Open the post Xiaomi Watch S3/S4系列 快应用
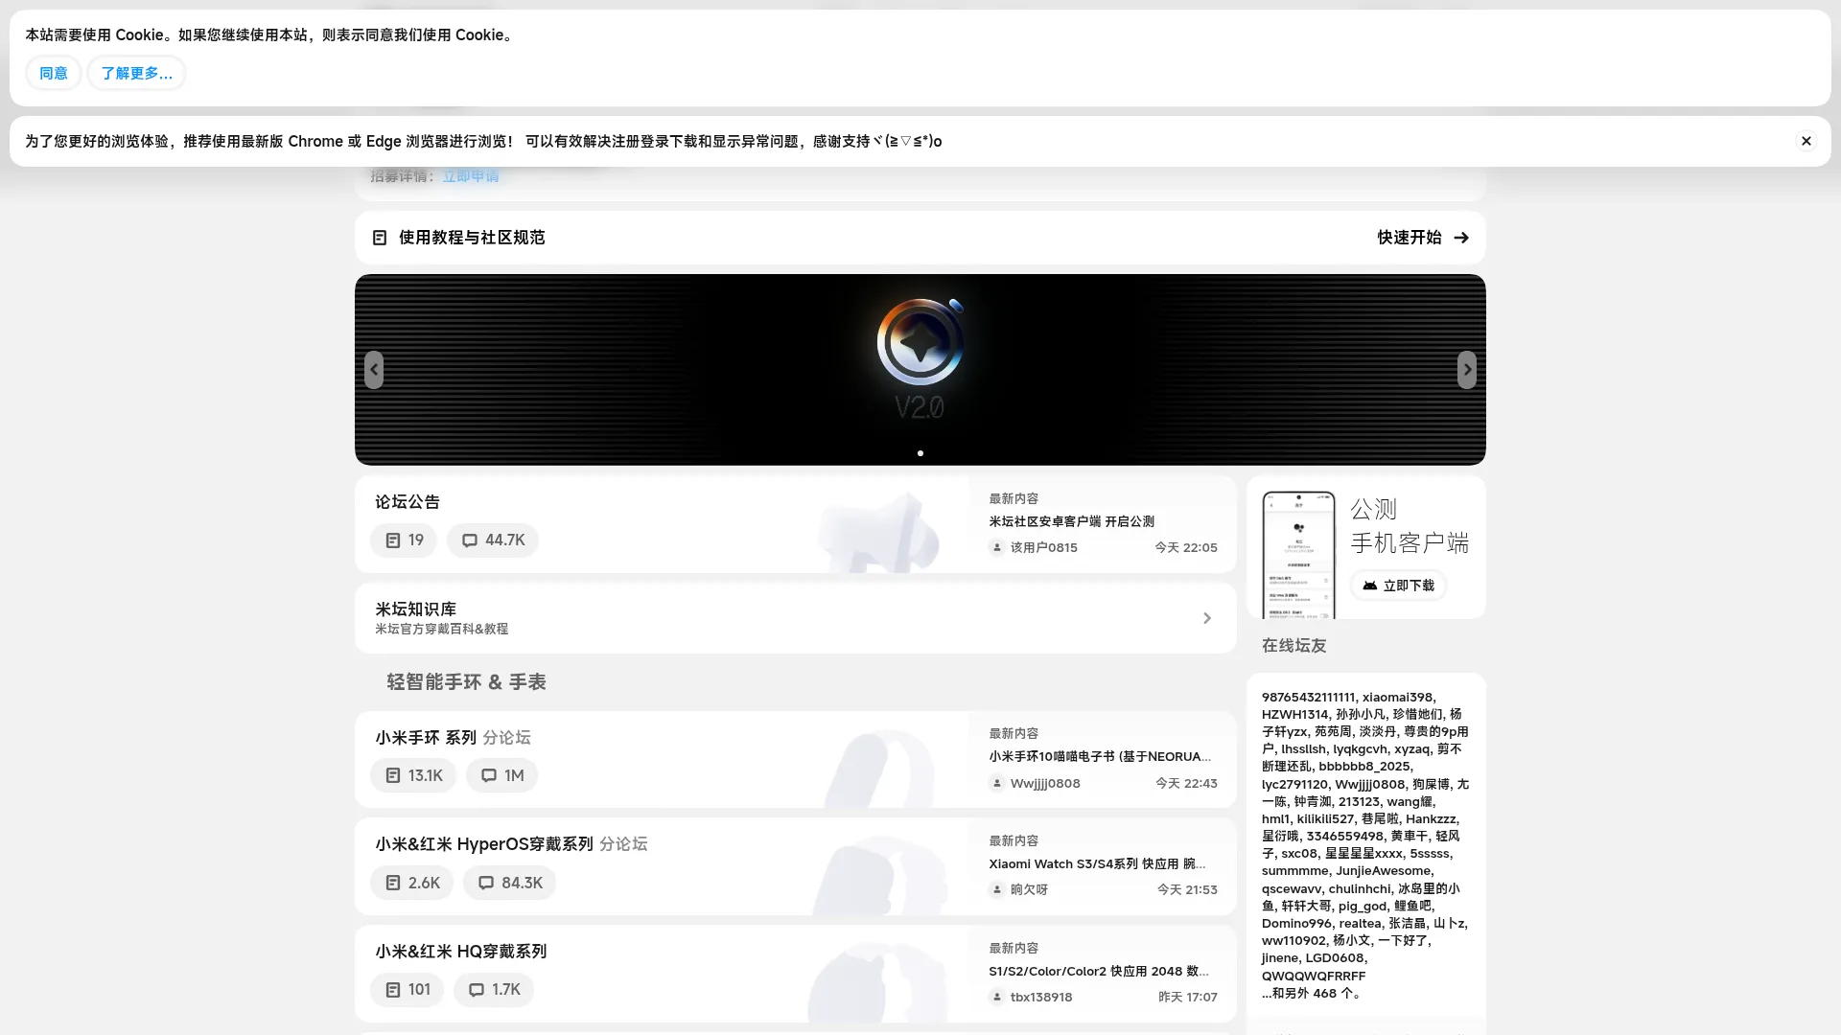Viewport: 1841px width, 1035px height. point(1097,863)
